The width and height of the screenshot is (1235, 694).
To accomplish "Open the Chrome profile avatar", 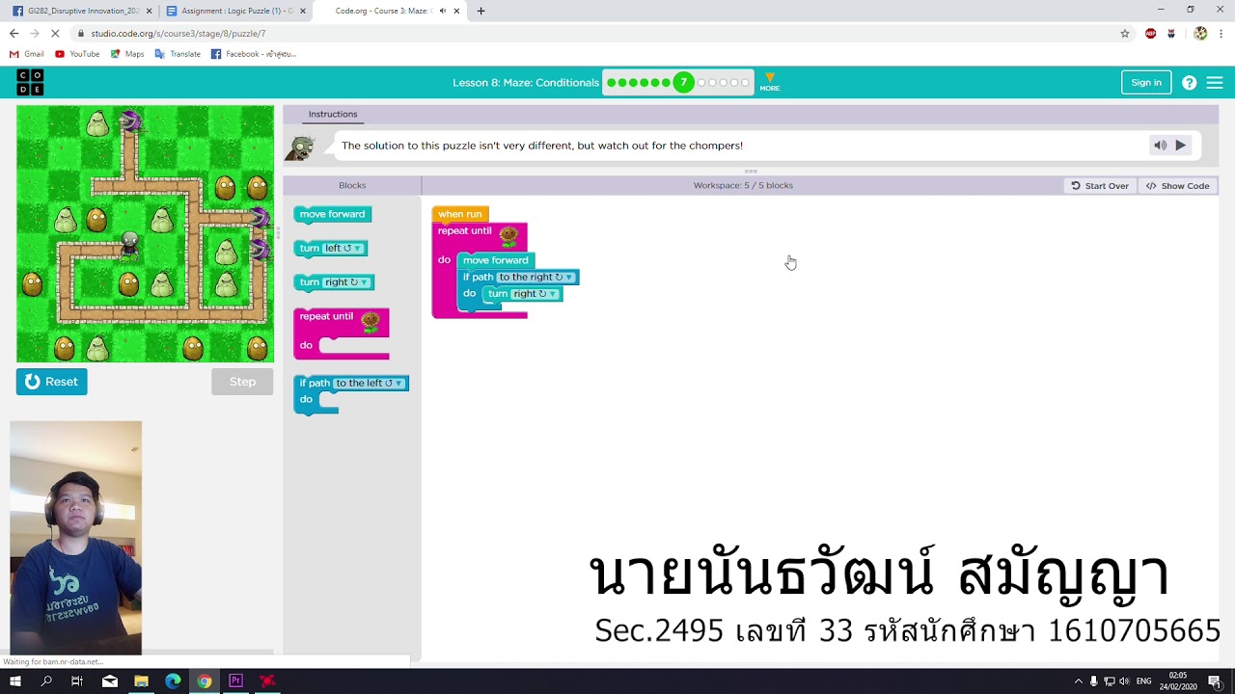I will [1200, 33].
